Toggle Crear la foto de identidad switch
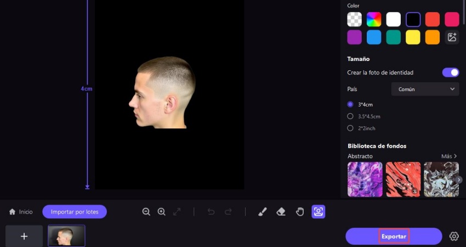Screen dimensions: 466x247 tap(450, 72)
